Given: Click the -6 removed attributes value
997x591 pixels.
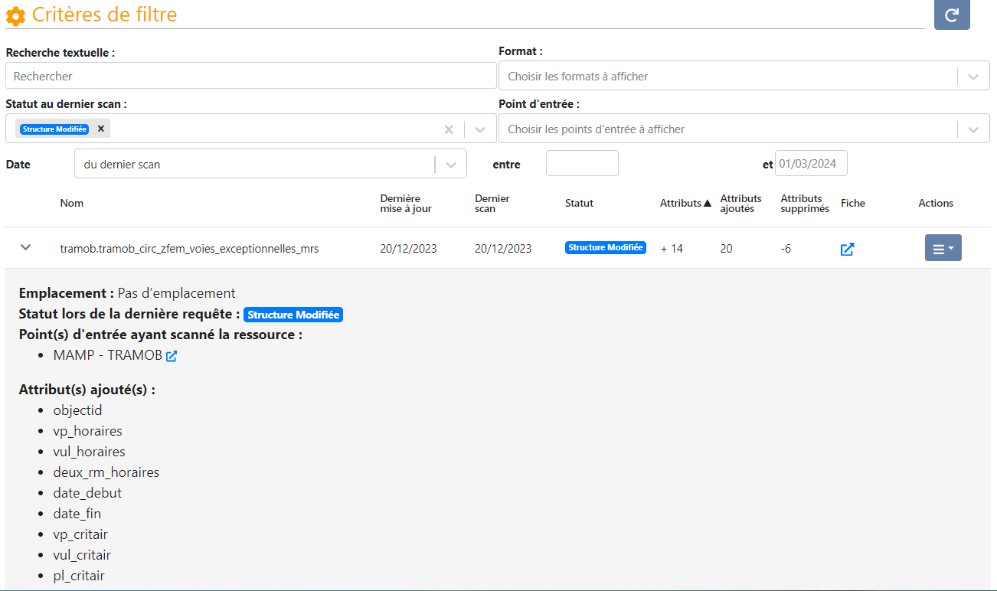Looking at the screenshot, I should click(786, 249).
